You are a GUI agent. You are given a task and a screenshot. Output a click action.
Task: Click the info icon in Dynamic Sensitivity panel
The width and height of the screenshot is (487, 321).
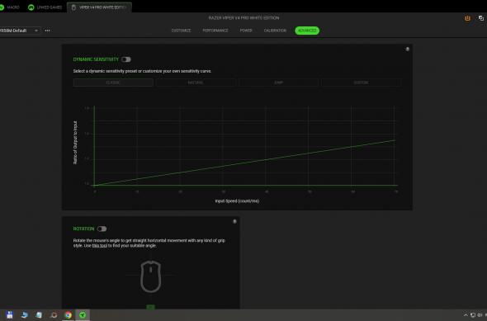[x=408, y=49]
